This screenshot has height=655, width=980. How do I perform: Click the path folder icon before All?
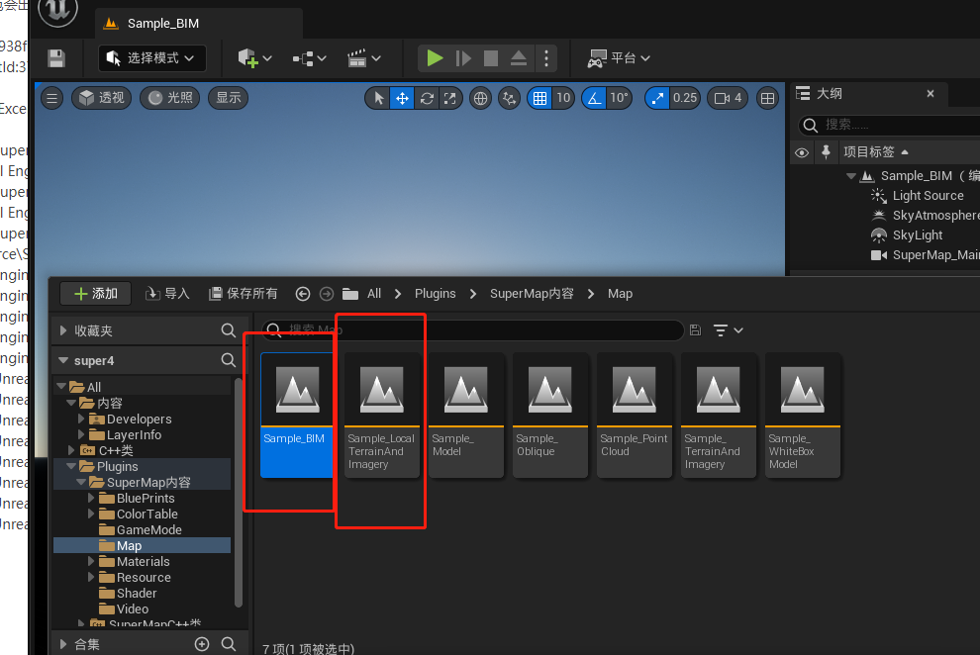click(x=350, y=294)
